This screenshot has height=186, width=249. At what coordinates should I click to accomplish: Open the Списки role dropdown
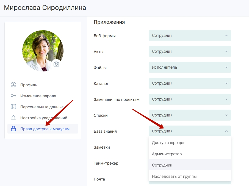(190, 115)
